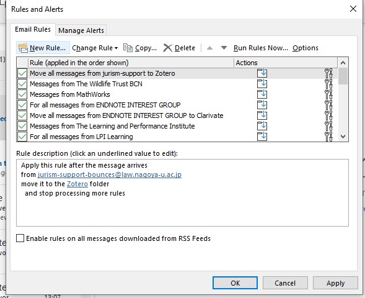Click the Apply button
This screenshot has height=298, width=365.
tap(335, 283)
